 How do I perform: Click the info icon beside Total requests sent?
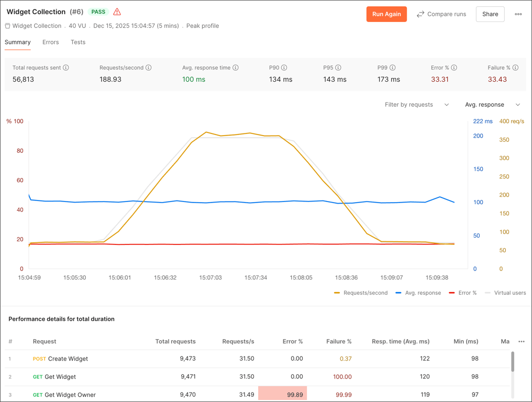[66, 68]
